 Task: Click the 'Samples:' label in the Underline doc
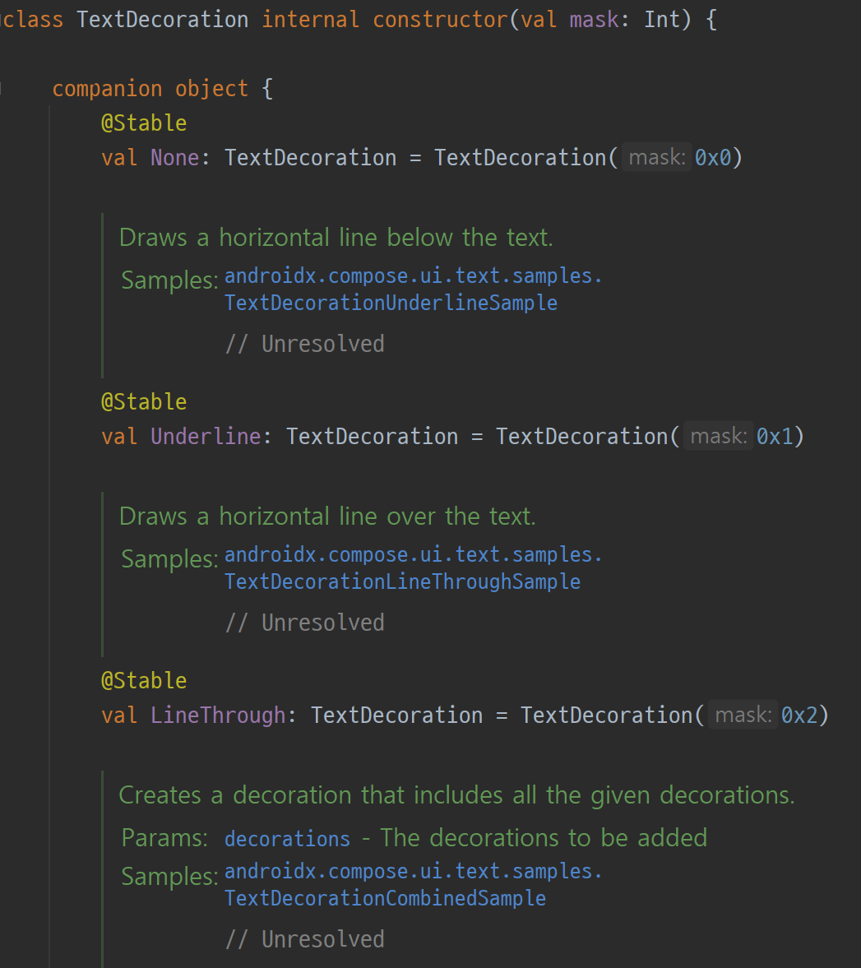click(169, 281)
